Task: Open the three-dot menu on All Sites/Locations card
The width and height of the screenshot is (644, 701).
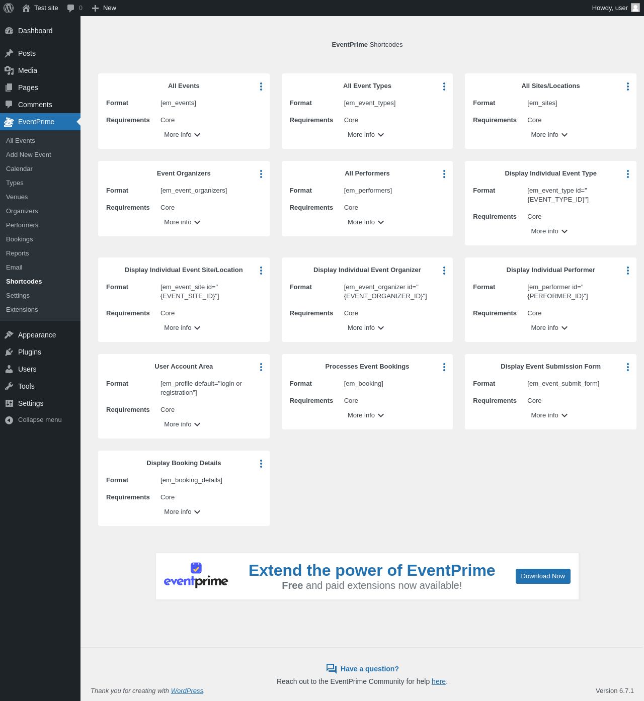Action: pos(628,86)
